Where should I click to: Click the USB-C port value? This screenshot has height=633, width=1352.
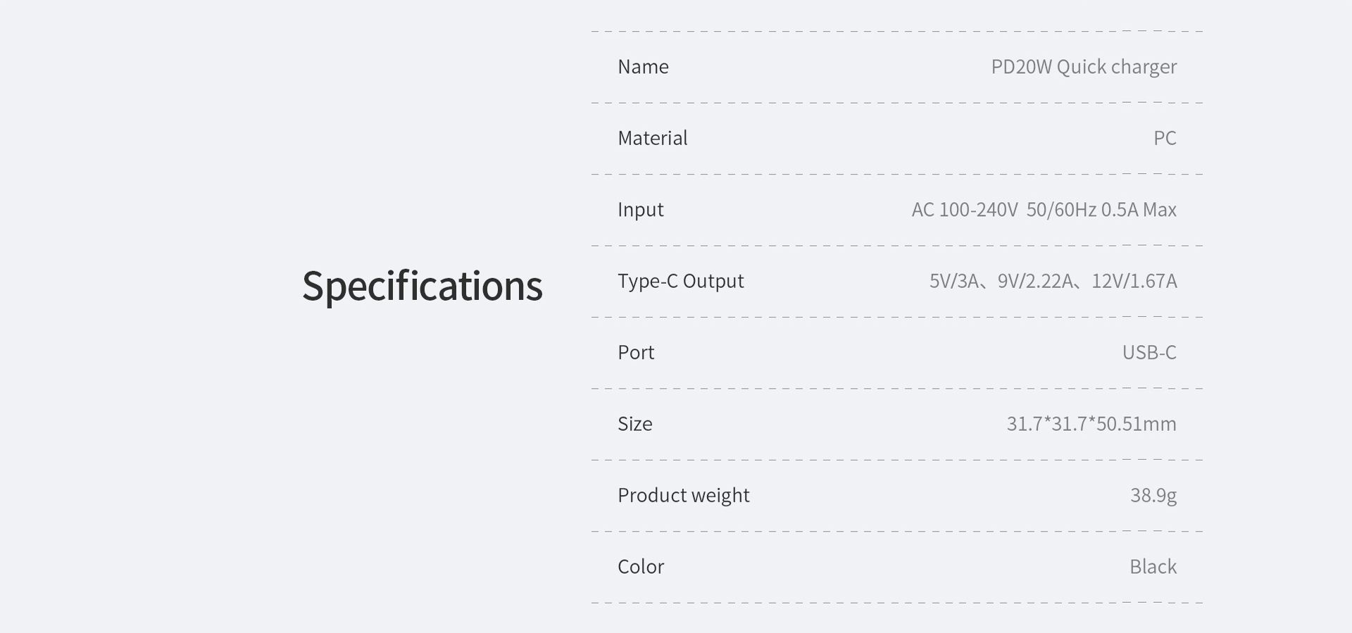click(x=1148, y=353)
